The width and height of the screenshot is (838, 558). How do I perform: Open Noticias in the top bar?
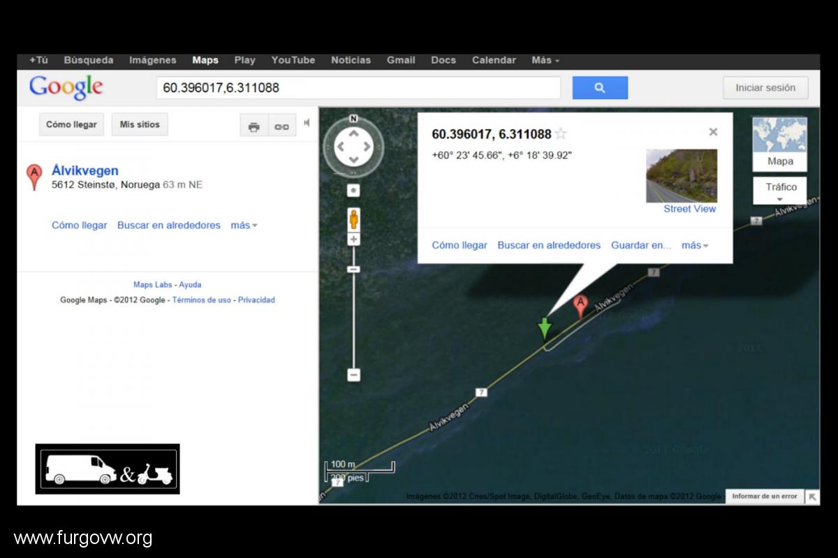(351, 60)
